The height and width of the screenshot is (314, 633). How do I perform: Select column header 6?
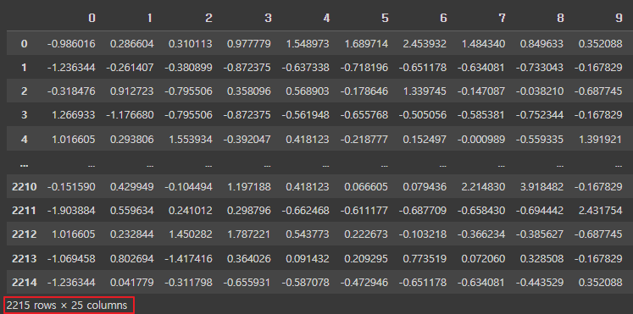click(x=443, y=18)
